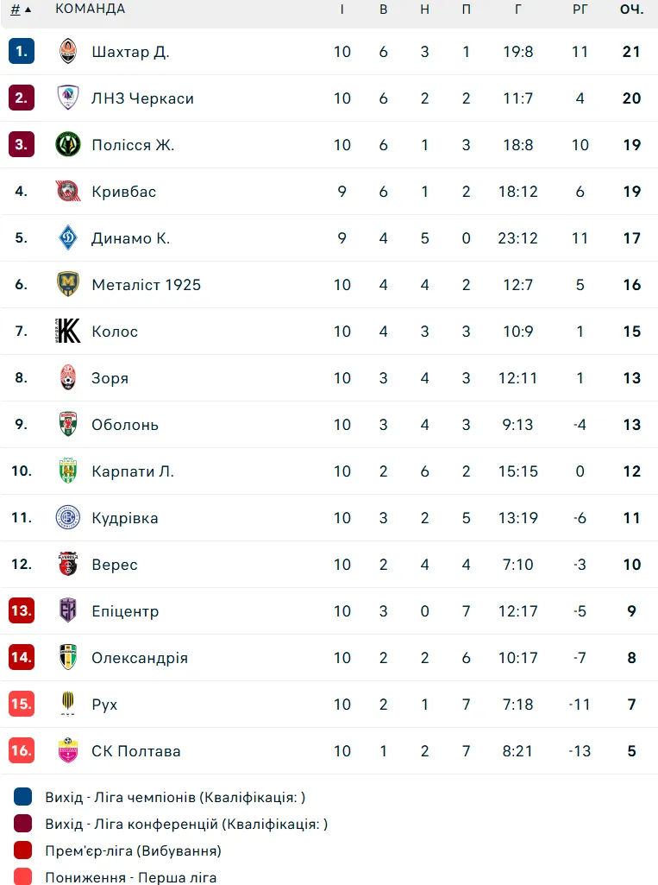Screen dimensions: 658x885
Task: Click the Rukh team badge
Action: pyautogui.click(x=68, y=705)
